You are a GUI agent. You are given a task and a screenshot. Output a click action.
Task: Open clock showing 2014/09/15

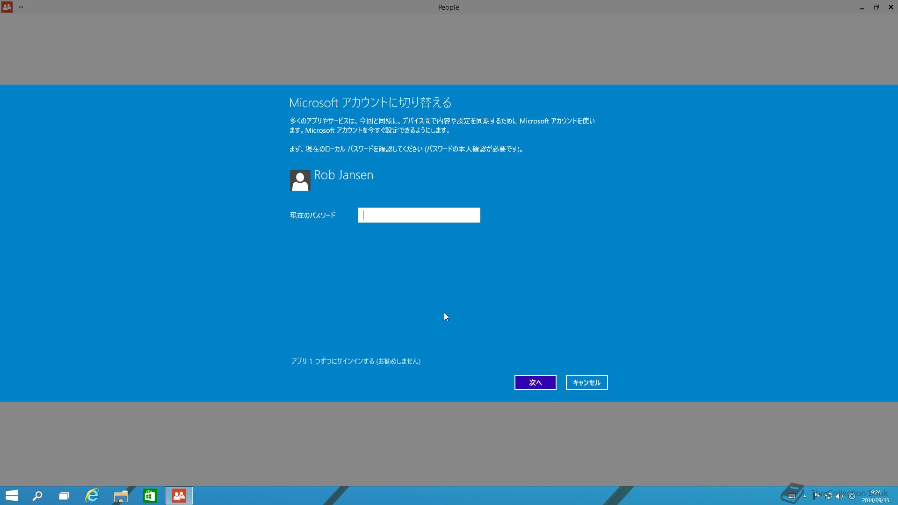point(876,496)
